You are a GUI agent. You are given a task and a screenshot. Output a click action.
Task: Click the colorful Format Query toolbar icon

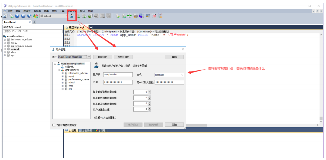coord(36,16)
